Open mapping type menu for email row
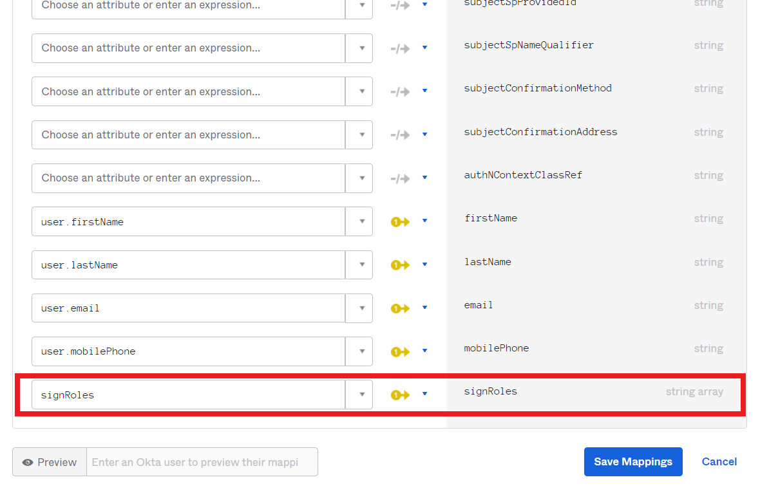This screenshot has height=493, width=760. click(424, 307)
